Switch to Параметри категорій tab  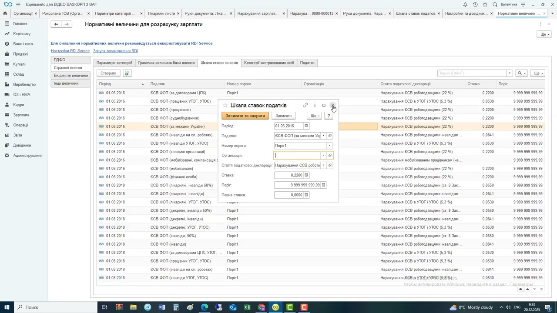(x=114, y=63)
